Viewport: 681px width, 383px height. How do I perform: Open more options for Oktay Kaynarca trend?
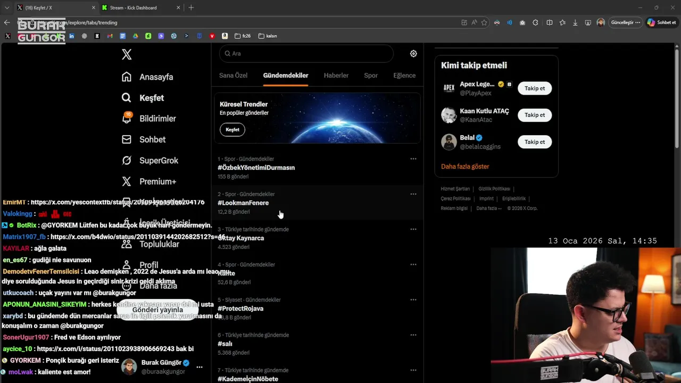(413, 229)
